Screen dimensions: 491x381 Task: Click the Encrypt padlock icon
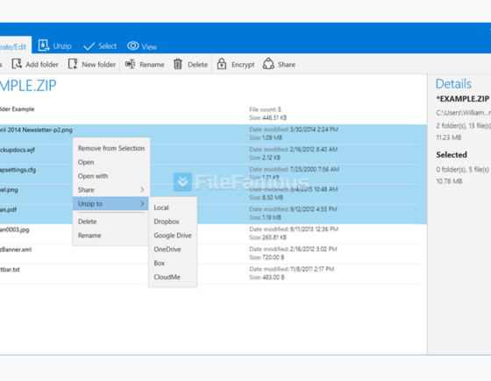coord(222,63)
